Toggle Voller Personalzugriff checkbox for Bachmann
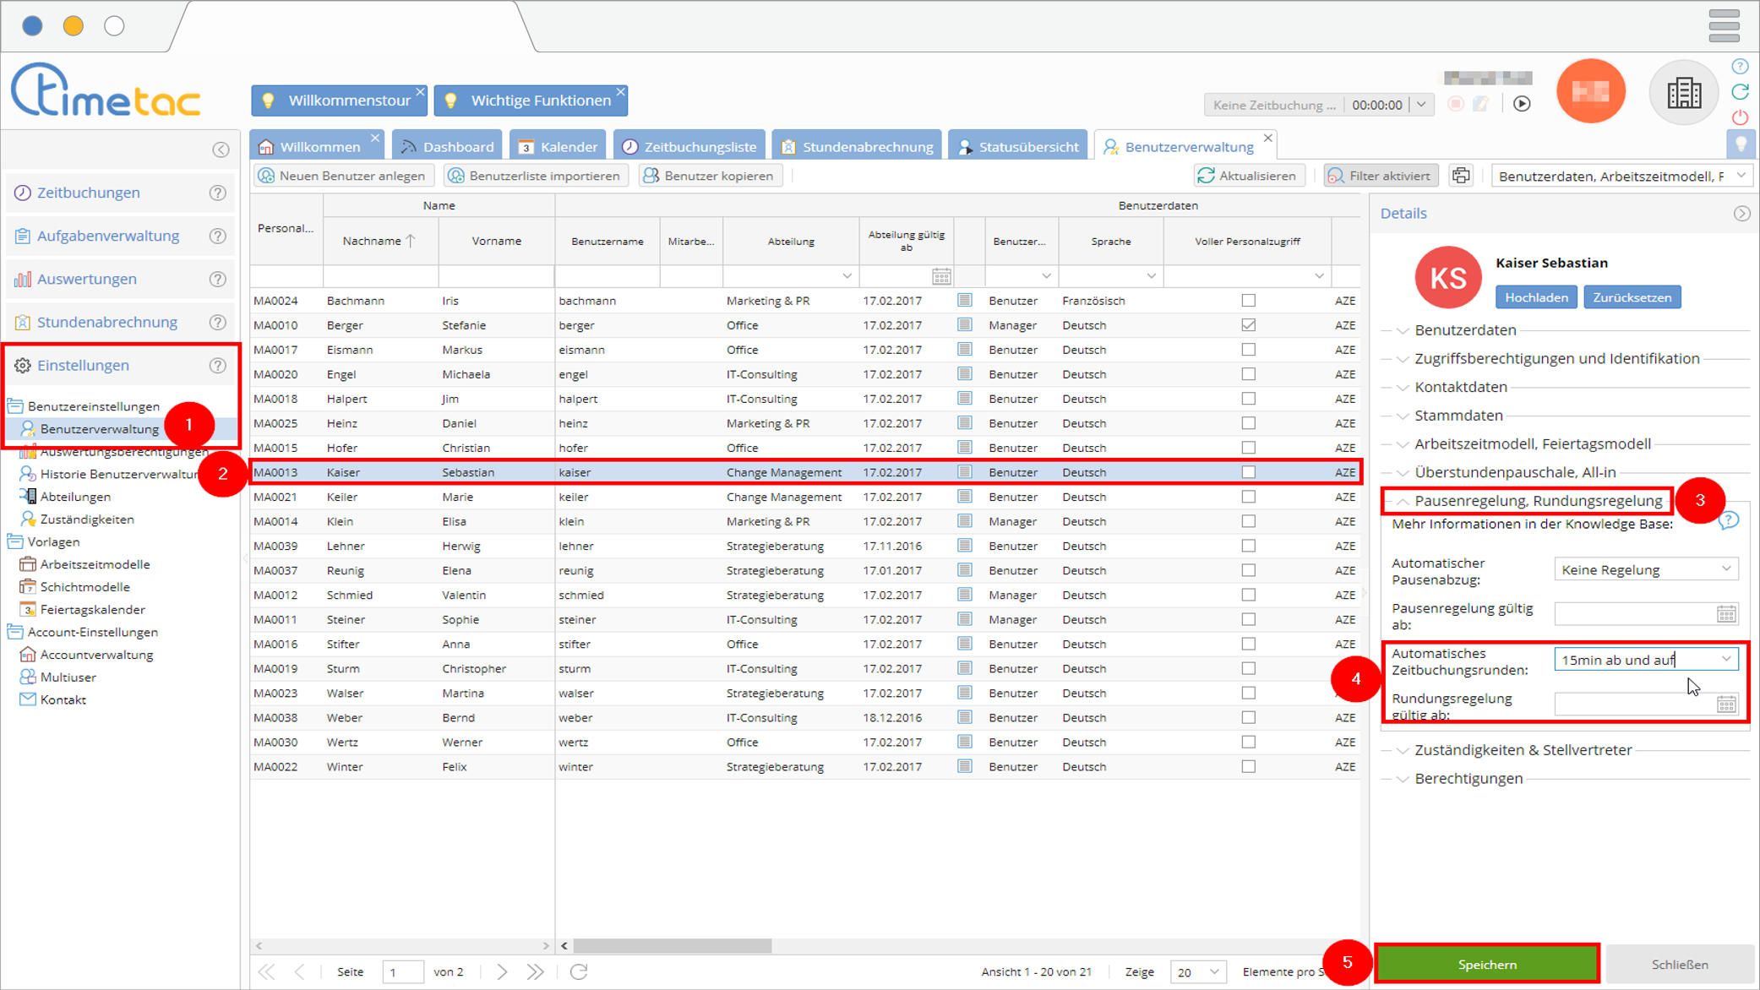Screen dimensions: 1760x990 click(1248, 301)
